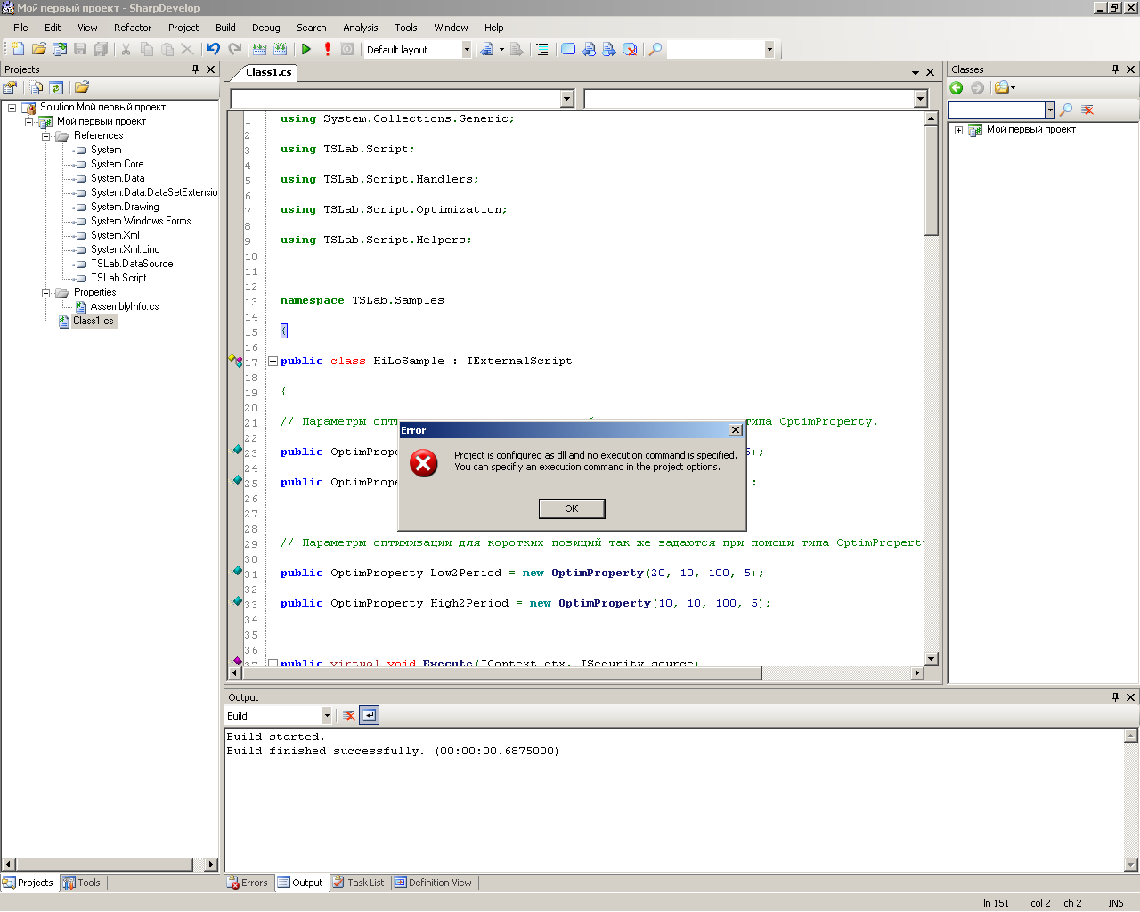
Task: Toggle auto-hide pin on Projects panel
Action: pos(195,69)
